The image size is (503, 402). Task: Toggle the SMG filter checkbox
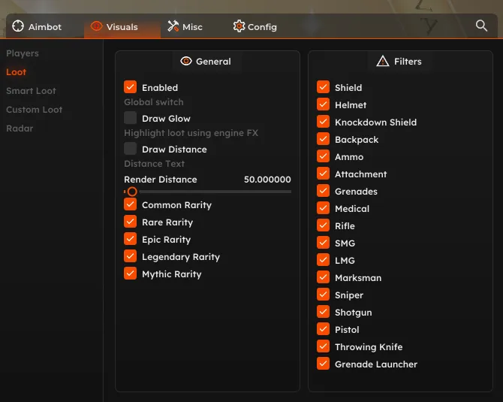click(323, 243)
